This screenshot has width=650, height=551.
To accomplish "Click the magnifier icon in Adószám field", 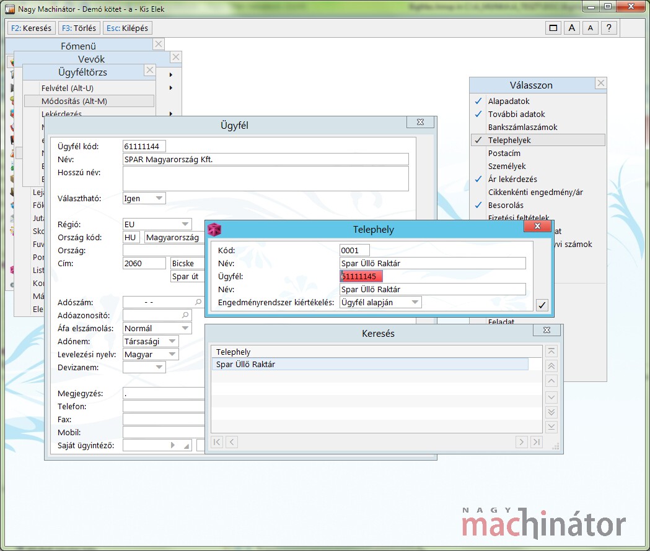I will pyautogui.click(x=198, y=302).
